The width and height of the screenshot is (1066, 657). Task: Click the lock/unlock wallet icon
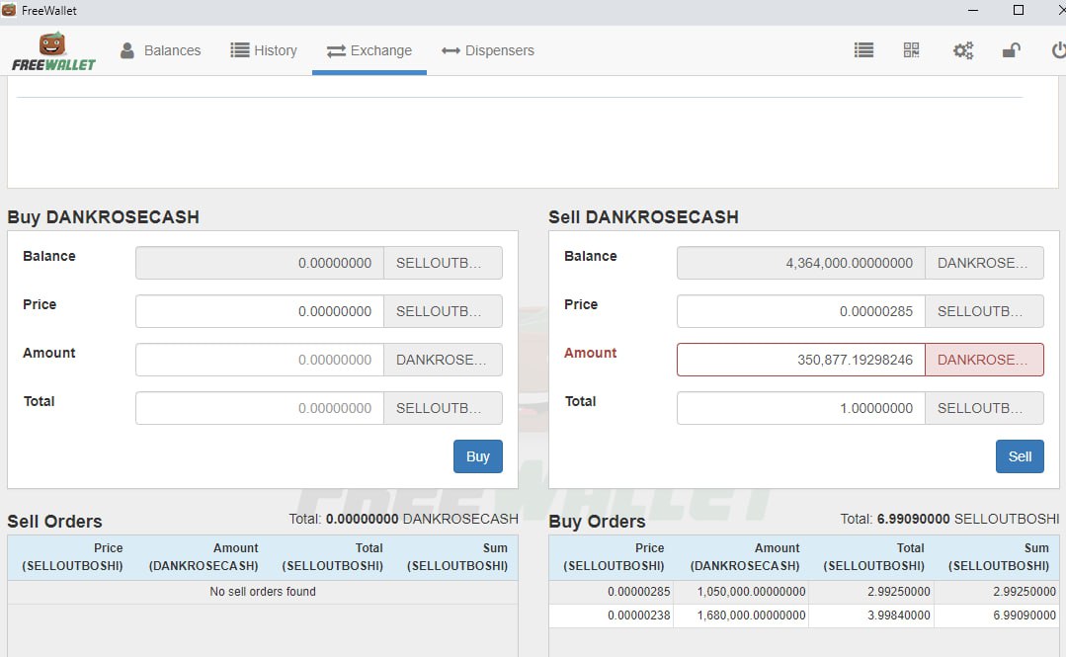click(1011, 50)
